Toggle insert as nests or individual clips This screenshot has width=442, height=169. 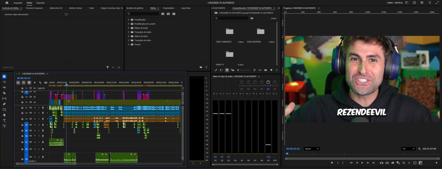(x=18, y=83)
